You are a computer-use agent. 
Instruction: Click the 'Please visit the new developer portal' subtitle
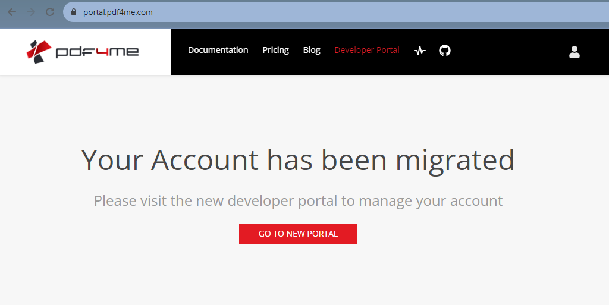click(x=298, y=201)
